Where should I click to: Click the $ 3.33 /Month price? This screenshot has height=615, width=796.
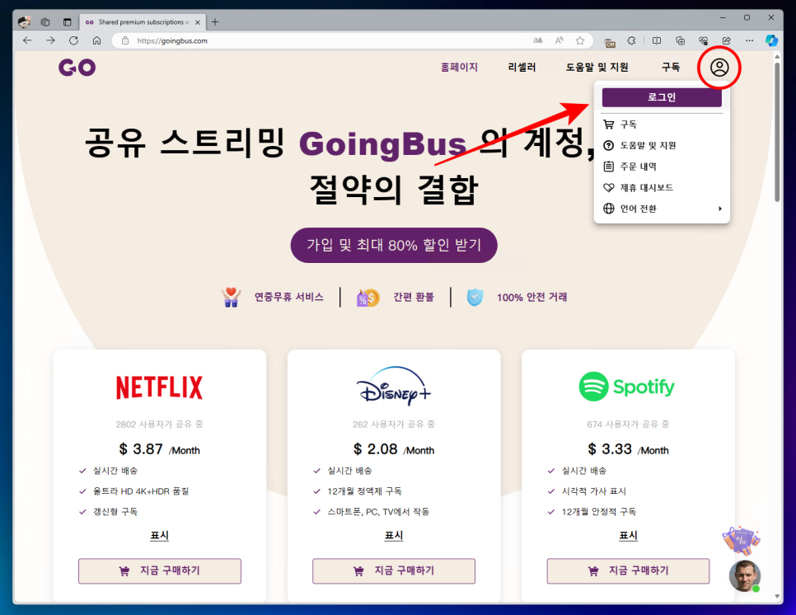tap(628, 449)
